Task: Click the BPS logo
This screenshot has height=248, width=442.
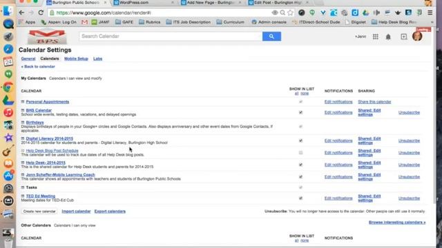Action: click(47, 37)
